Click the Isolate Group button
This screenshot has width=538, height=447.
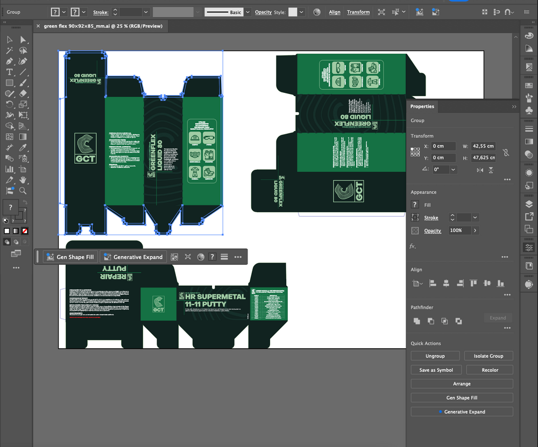tap(489, 356)
